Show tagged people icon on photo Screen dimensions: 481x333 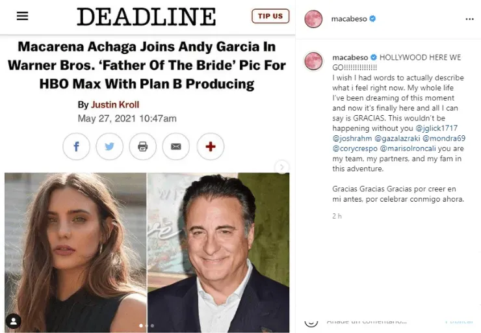pos(13,321)
